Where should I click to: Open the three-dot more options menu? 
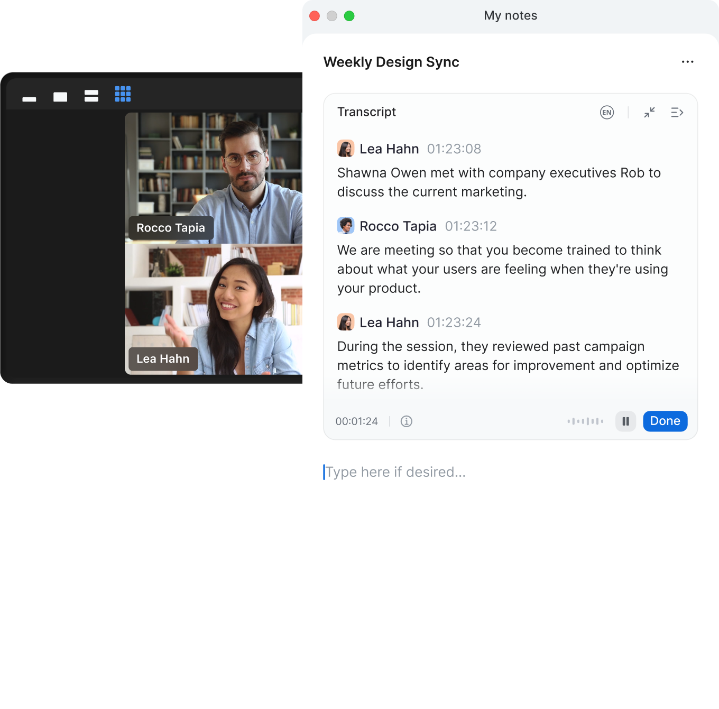coord(687,62)
